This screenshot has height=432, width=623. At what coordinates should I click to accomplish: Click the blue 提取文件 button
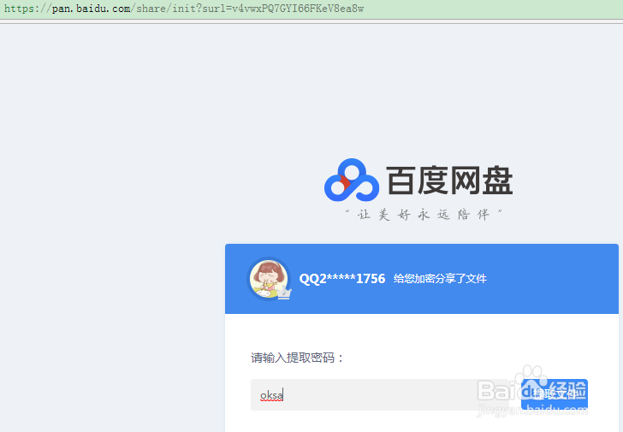pyautogui.click(x=555, y=394)
